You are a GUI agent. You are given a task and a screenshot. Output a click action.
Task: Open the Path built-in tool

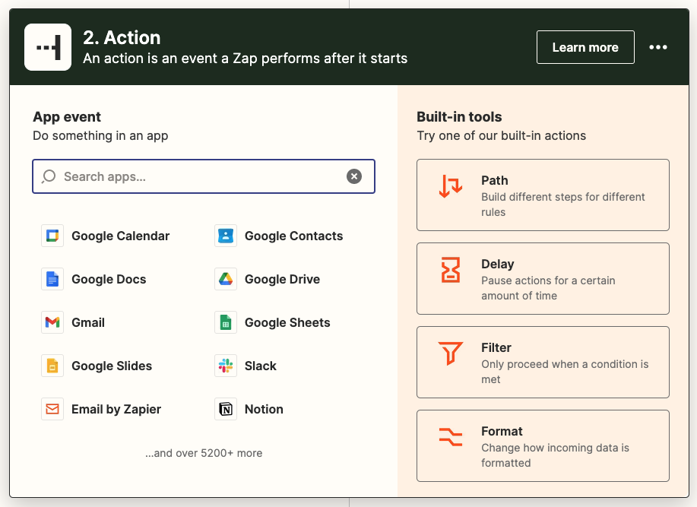click(542, 195)
